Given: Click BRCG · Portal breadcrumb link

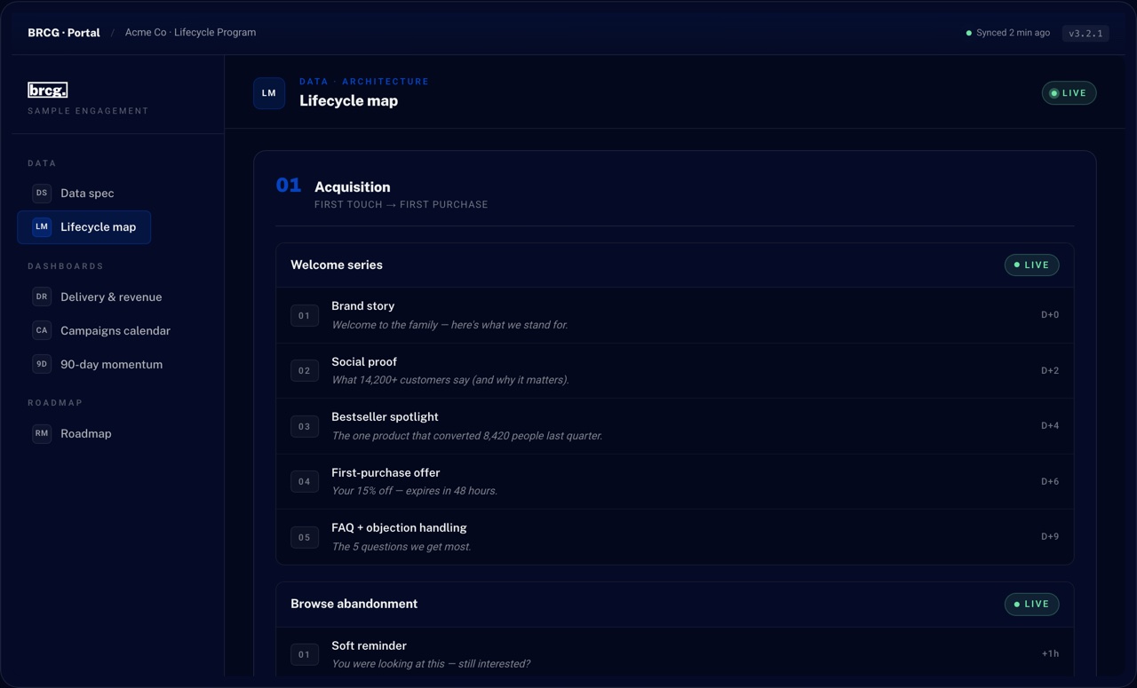Looking at the screenshot, I should pyautogui.click(x=64, y=33).
